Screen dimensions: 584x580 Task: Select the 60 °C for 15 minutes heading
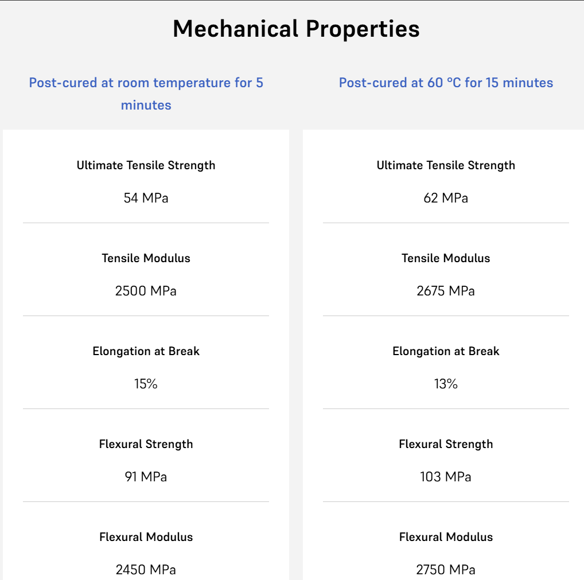446,83
